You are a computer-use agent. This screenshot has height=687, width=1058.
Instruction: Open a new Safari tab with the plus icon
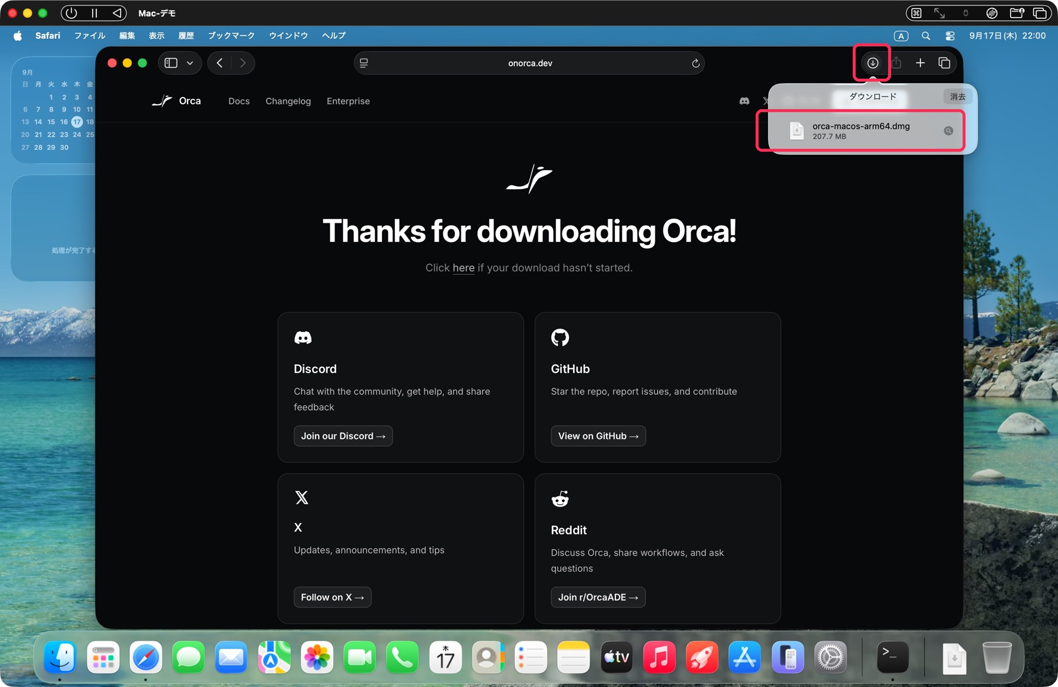(x=920, y=63)
